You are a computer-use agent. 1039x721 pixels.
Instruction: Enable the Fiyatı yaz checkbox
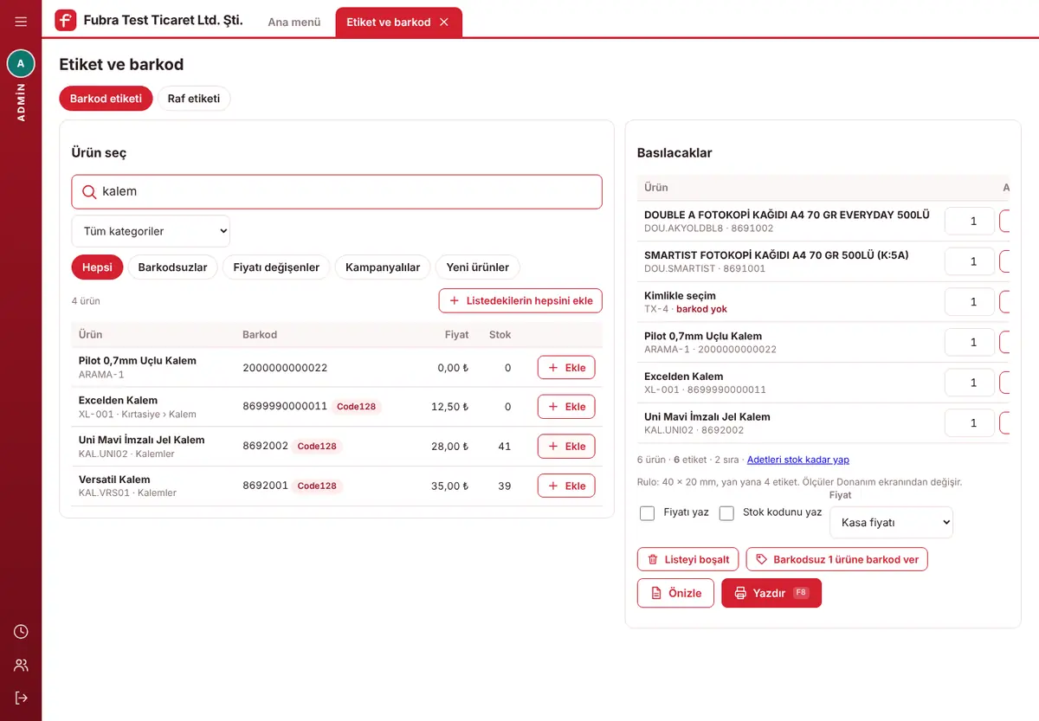tap(647, 513)
